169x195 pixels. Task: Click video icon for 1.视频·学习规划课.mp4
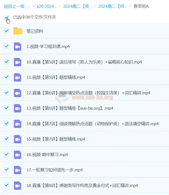click(18, 46)
